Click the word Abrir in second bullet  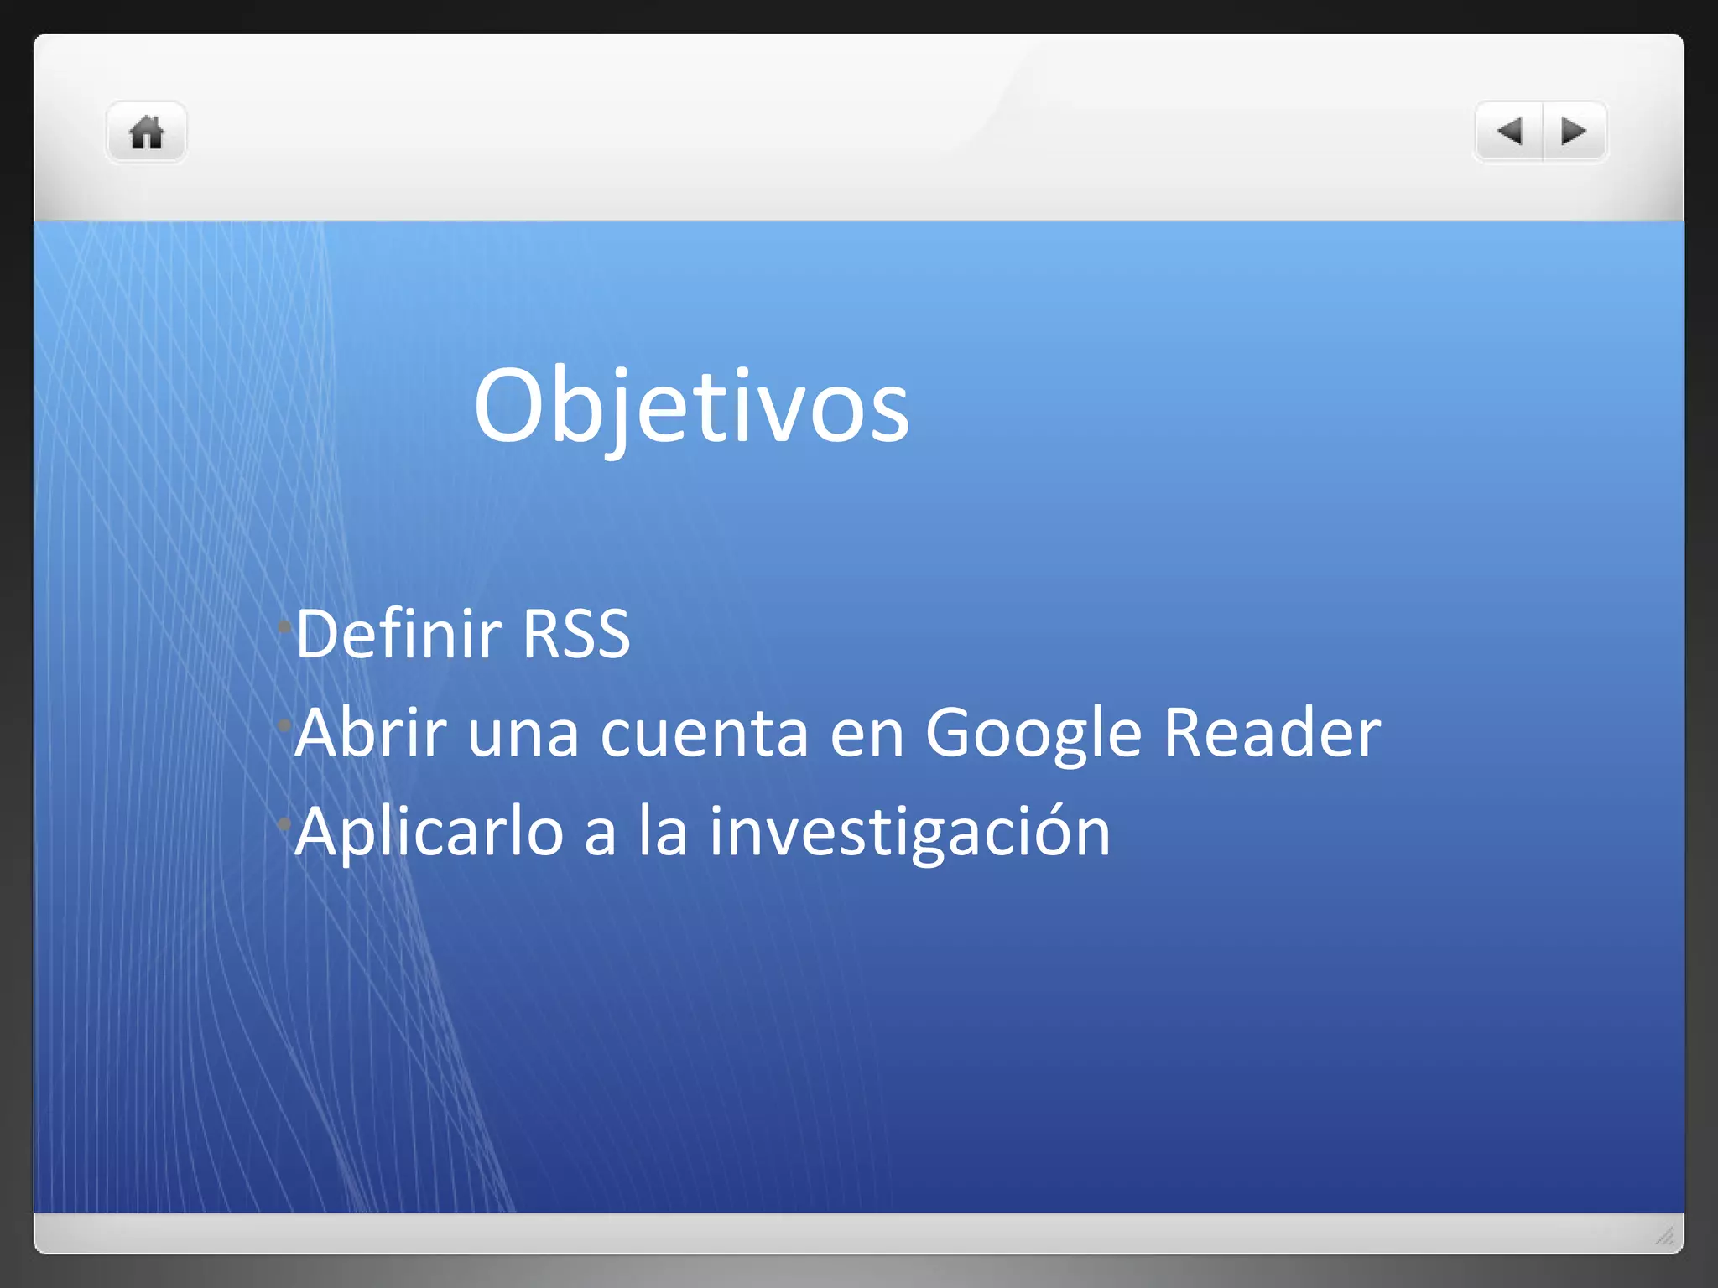point(370,733)
